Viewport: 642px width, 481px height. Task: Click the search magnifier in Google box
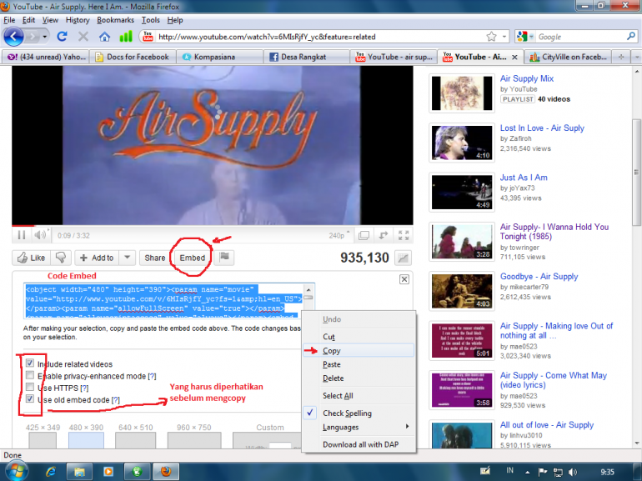click(631, 37)
